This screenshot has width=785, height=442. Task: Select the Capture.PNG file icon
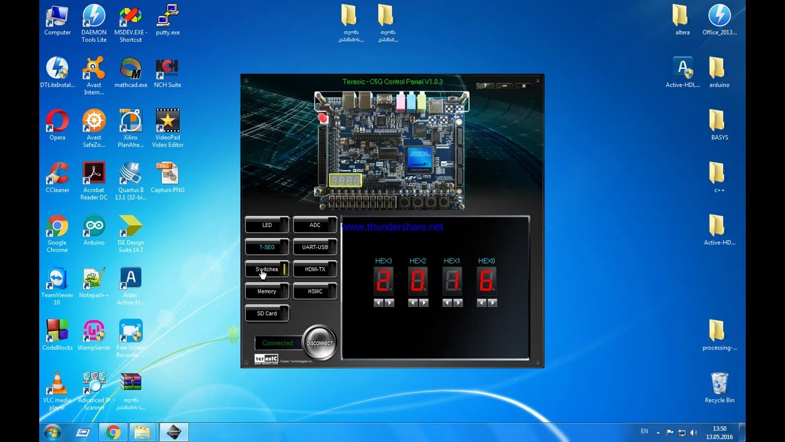click(x=167, y=178)
